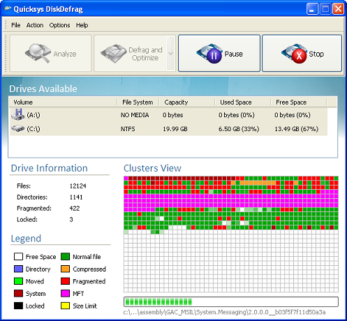Click the Fragmented count '422'
The image size is (347, 321).
(75, 208)
